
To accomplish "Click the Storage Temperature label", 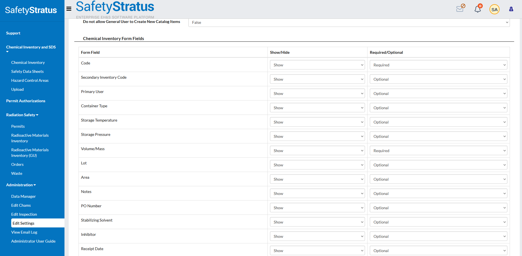I will [99, 120].
